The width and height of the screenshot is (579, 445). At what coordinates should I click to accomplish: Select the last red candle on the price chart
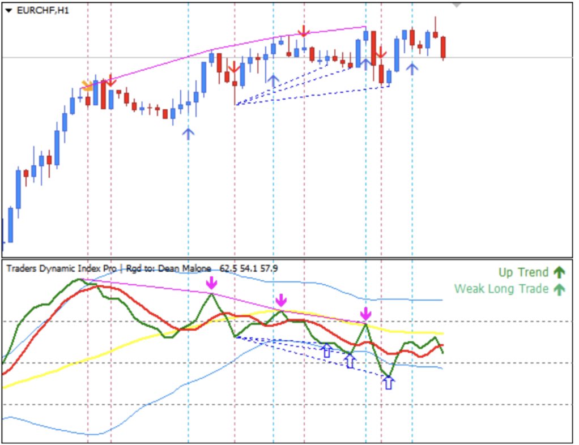pyautogui.click(x=443, y=47)
